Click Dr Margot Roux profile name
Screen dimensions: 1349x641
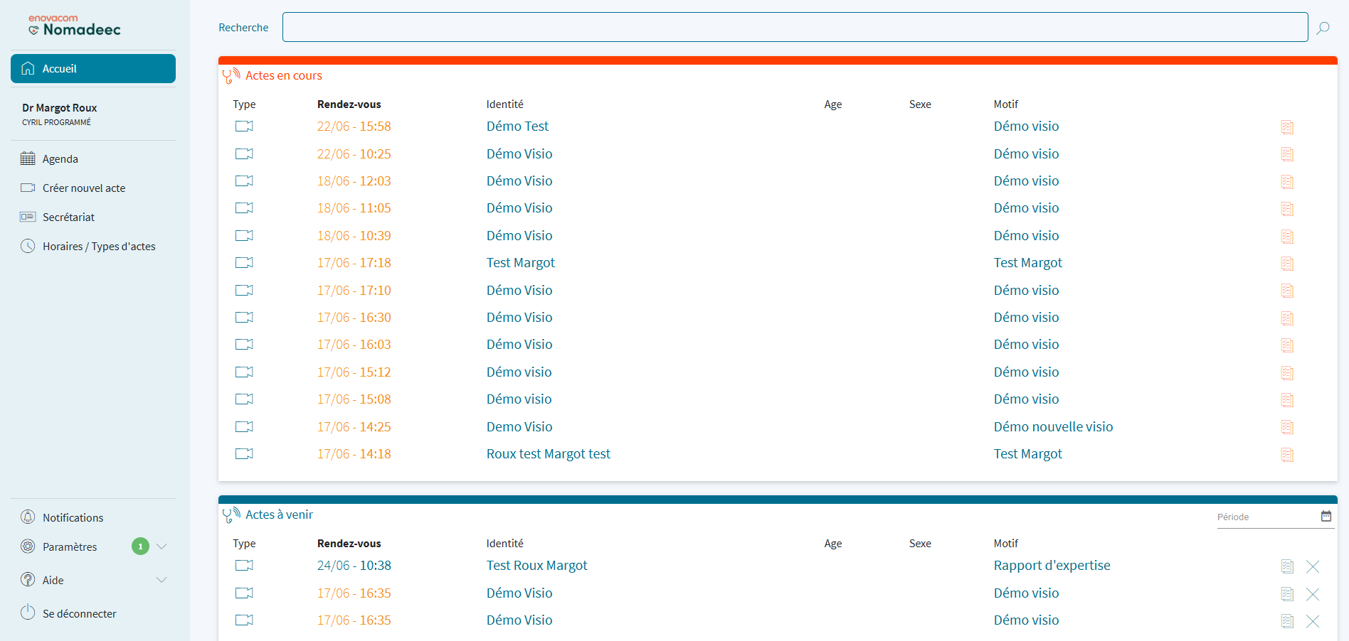59,107
